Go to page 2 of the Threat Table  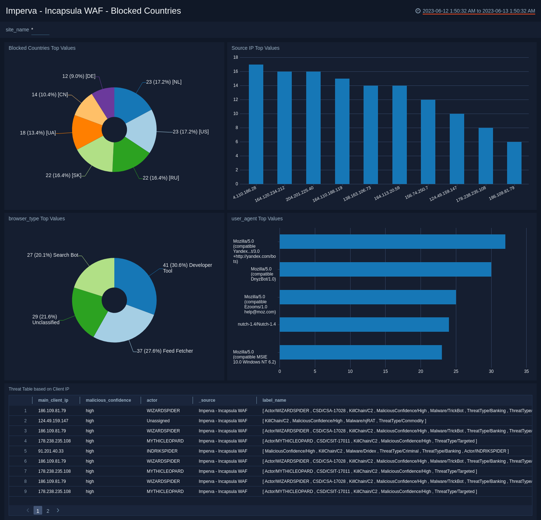(48, 511)
